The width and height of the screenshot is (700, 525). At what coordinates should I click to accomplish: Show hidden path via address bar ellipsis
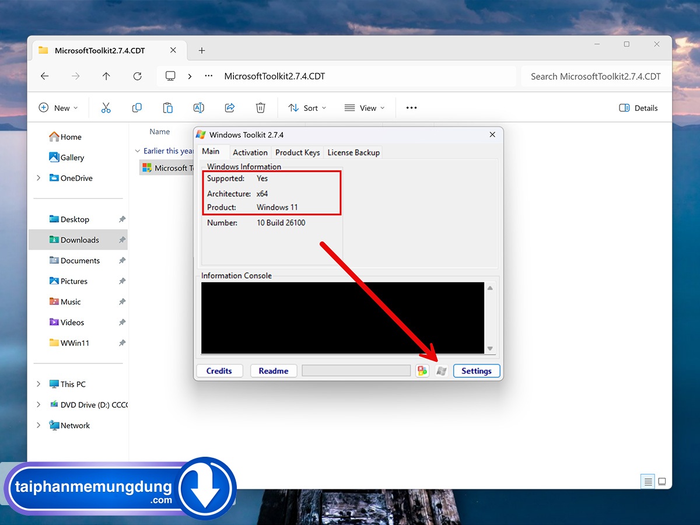(208, 76)
